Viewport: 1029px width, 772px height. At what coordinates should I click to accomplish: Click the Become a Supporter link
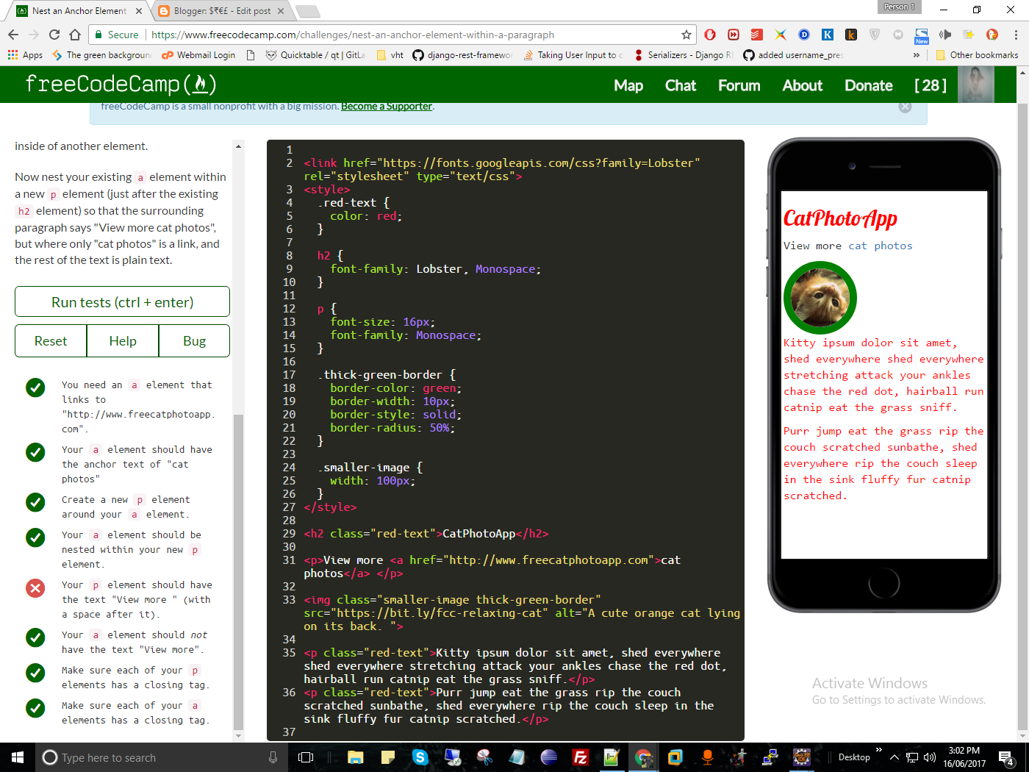[x=385, y=106]
